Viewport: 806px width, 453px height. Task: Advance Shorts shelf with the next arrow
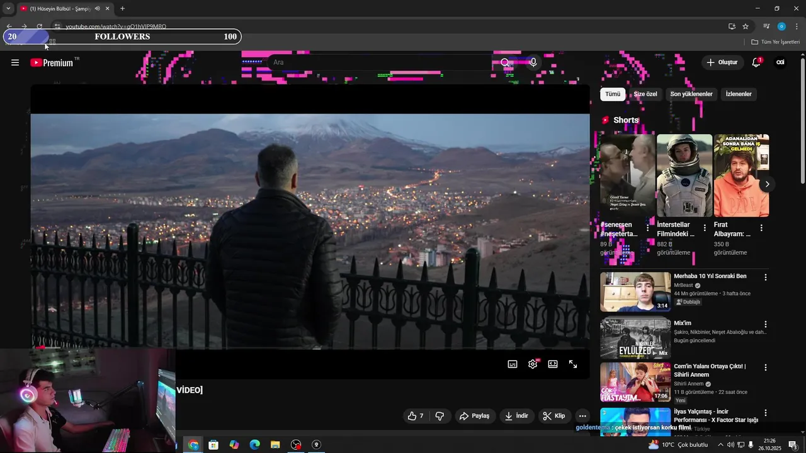coord(767,184)
